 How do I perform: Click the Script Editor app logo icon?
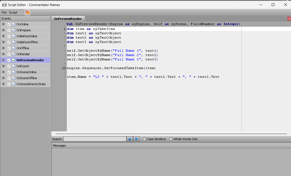(x=4, y=5)
